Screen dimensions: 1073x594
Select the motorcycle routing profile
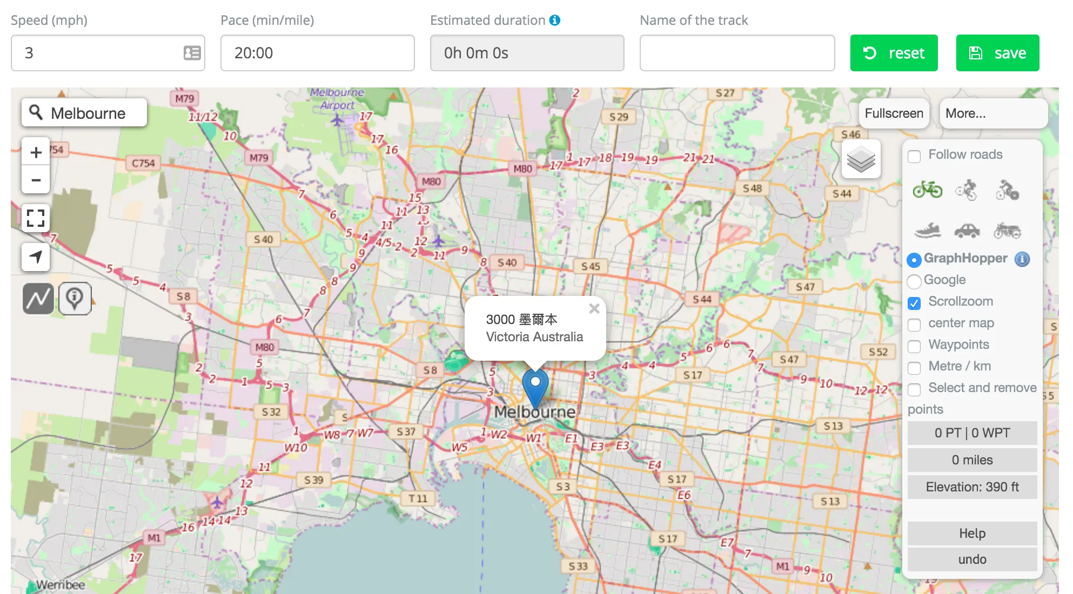[1007, 230]
